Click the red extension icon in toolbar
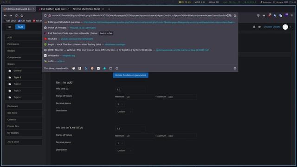297x167 pixels. [270, 15]
